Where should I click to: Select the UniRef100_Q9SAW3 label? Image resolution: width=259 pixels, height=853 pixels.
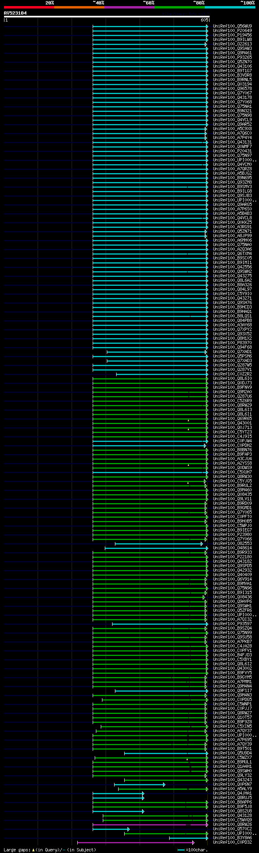(232, 49)
